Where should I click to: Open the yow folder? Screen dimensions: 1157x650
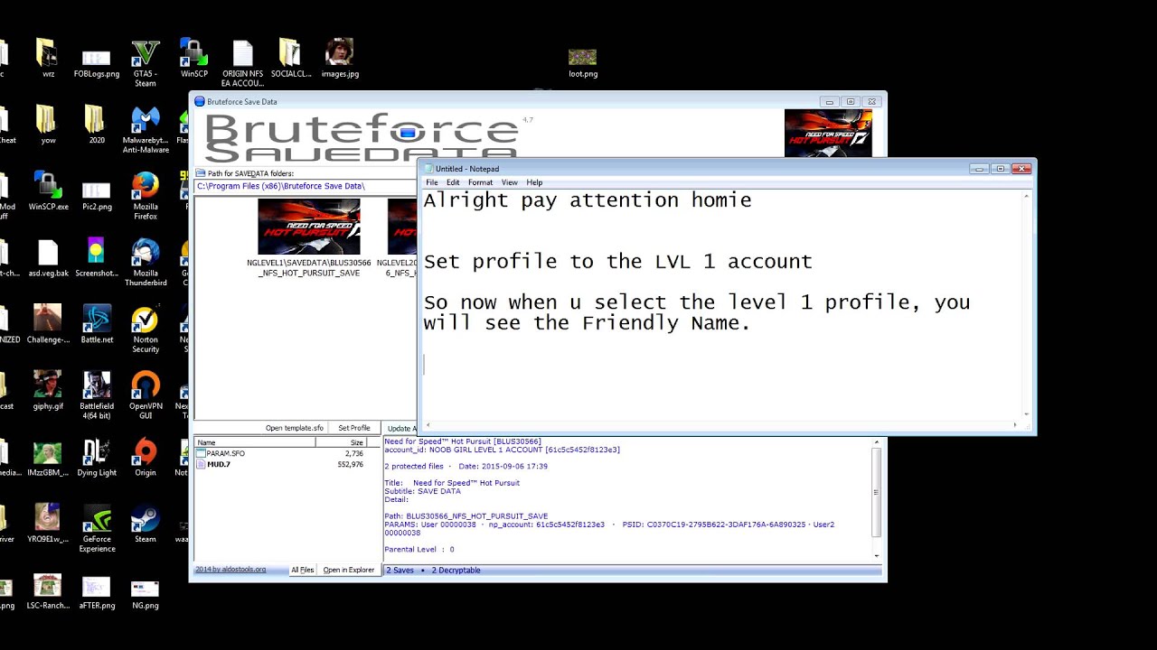[x=48, y=125]
